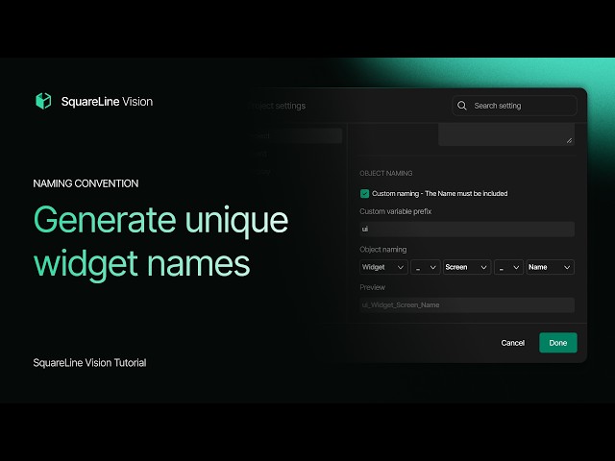This screenshot has width=615, height=461.
Task: Click the Preview label
Action: (372, 287)
